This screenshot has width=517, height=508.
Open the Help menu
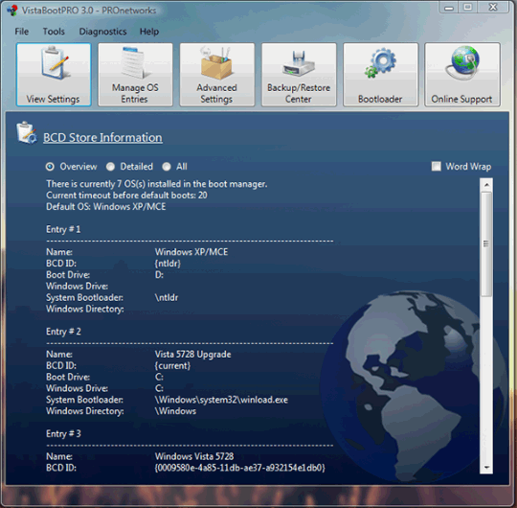(149, 32)
